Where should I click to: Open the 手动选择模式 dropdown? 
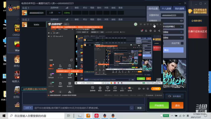[x=173, y=27]
